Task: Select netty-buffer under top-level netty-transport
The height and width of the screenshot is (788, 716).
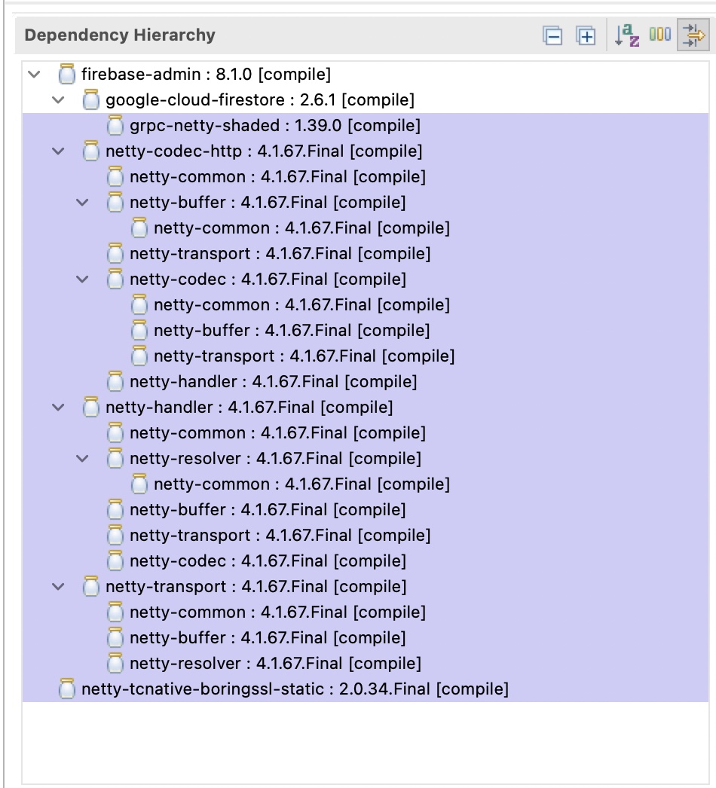Action: click(268, 638)
